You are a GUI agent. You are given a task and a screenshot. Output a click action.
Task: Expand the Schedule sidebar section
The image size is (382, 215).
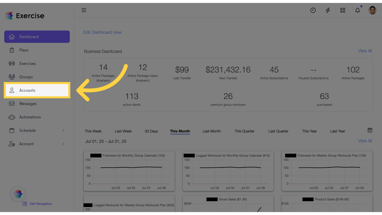point(28,130)
